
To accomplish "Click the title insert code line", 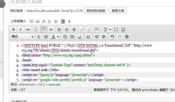I will point(40,70).
